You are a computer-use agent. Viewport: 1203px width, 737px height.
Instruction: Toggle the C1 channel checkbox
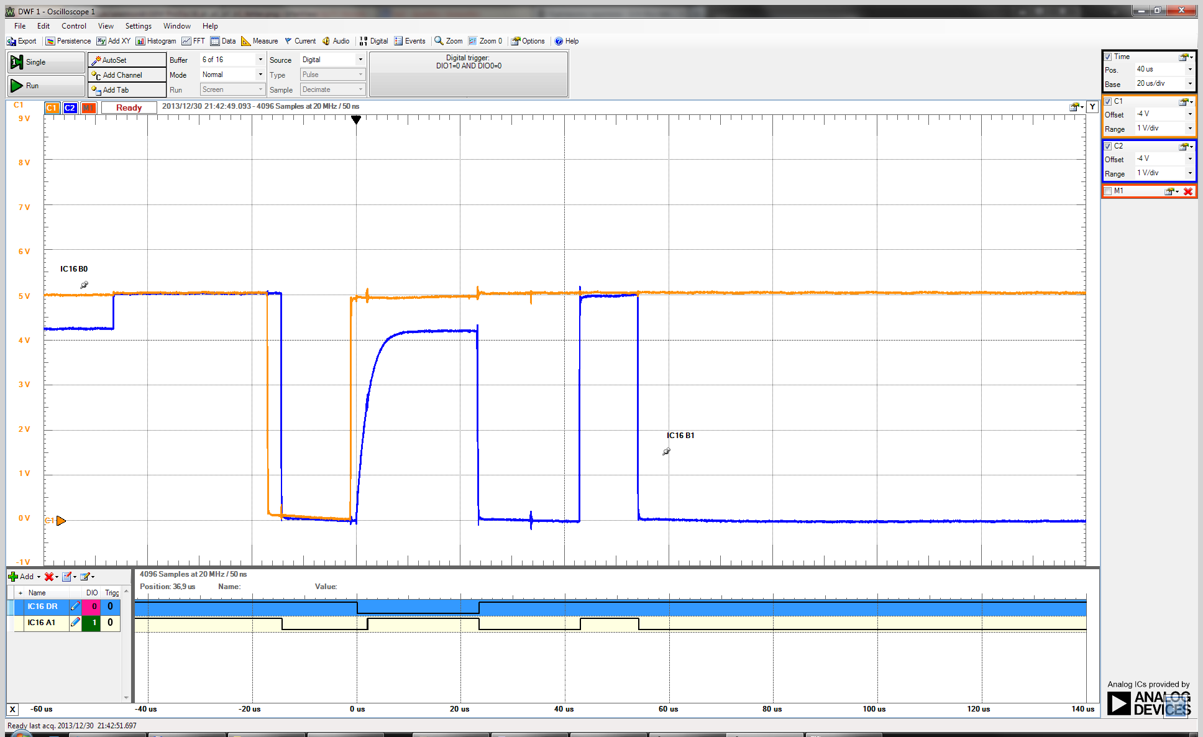[x=1108, y=101]
